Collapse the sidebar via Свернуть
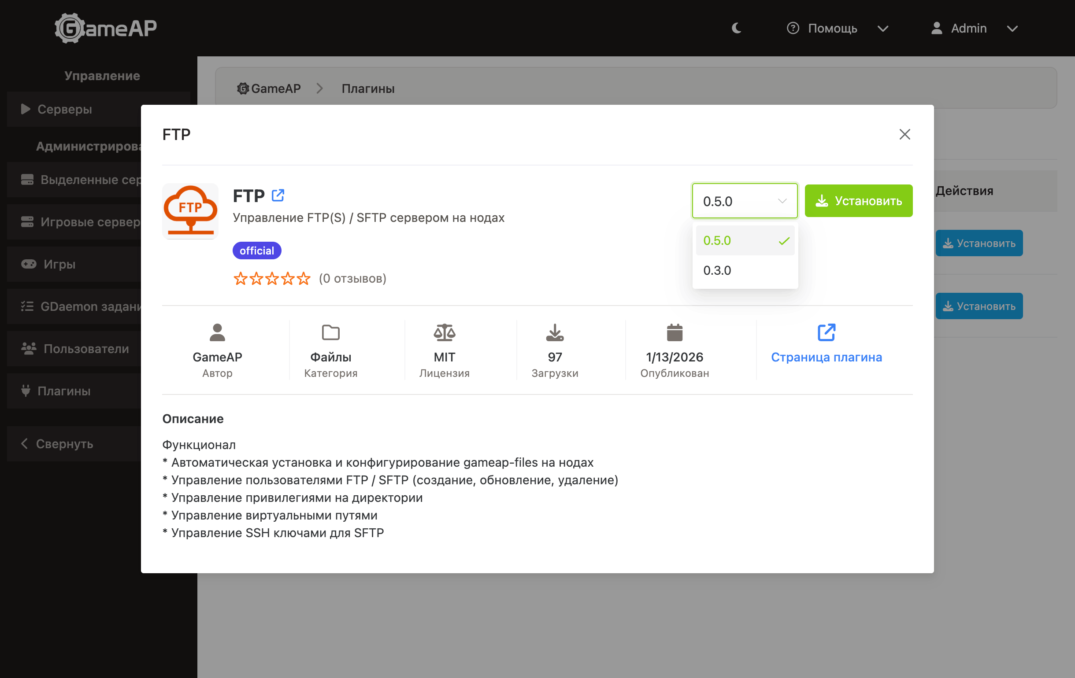The width and height of the screenshot is (1075, 678). coord(64,443)
